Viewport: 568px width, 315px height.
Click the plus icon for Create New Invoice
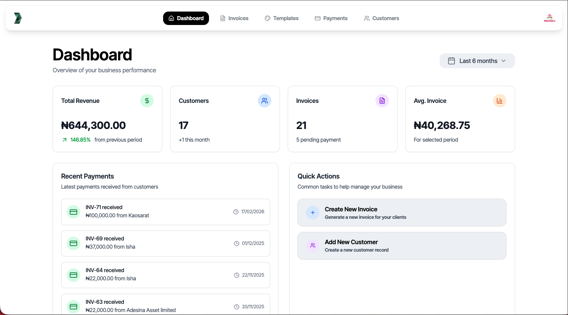click(x=313, y=212)
